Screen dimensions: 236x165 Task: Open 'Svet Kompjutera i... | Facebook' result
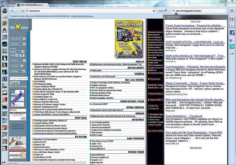(x=184, y=116)
